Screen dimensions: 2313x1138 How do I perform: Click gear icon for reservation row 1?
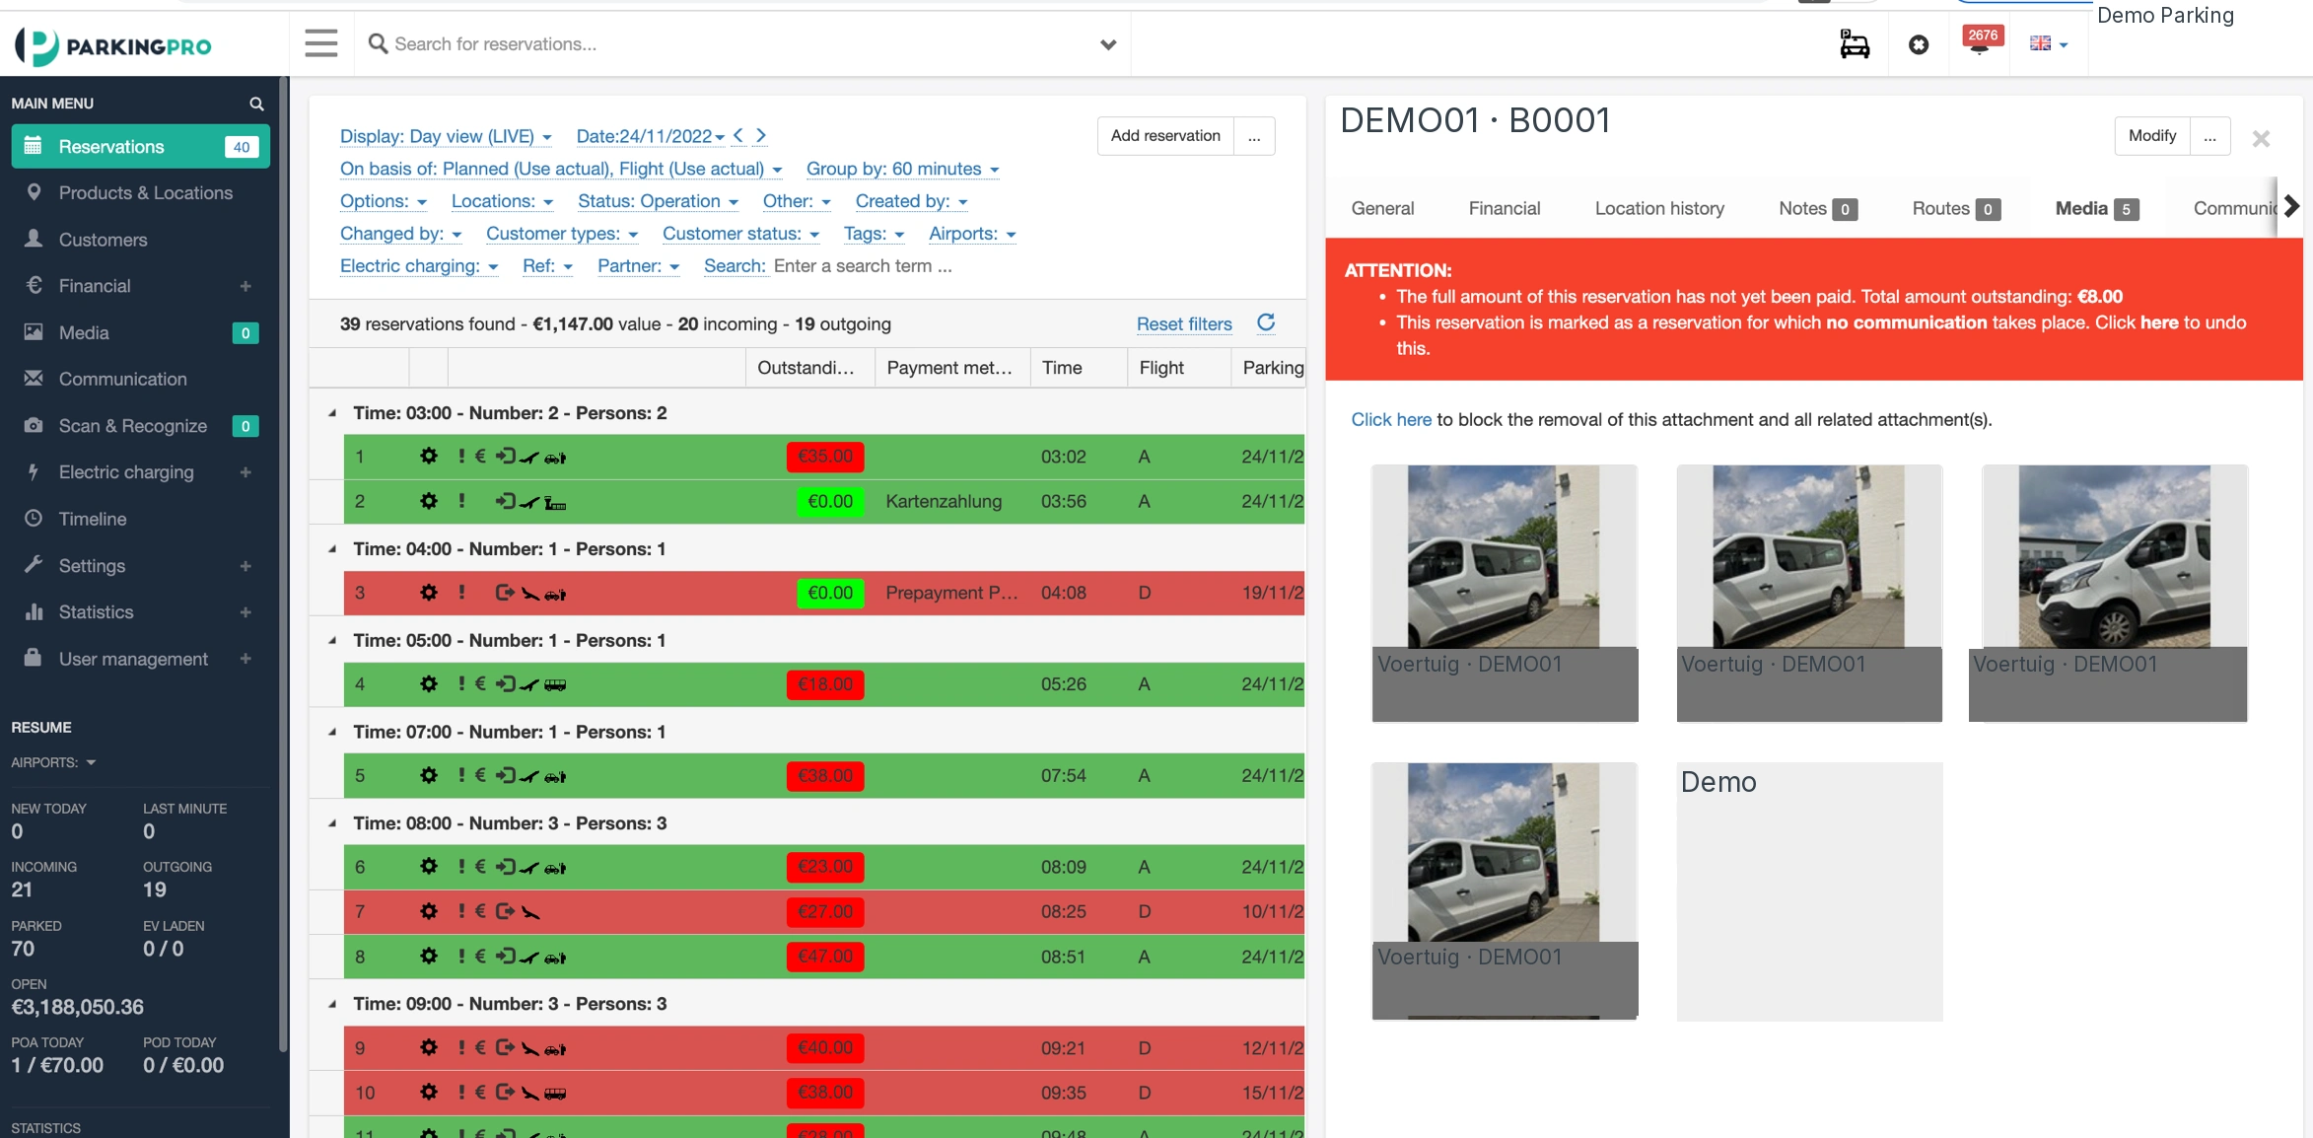tap(428, 457)
